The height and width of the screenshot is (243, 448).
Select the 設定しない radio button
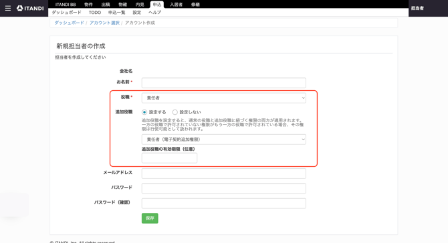point(175,112)
